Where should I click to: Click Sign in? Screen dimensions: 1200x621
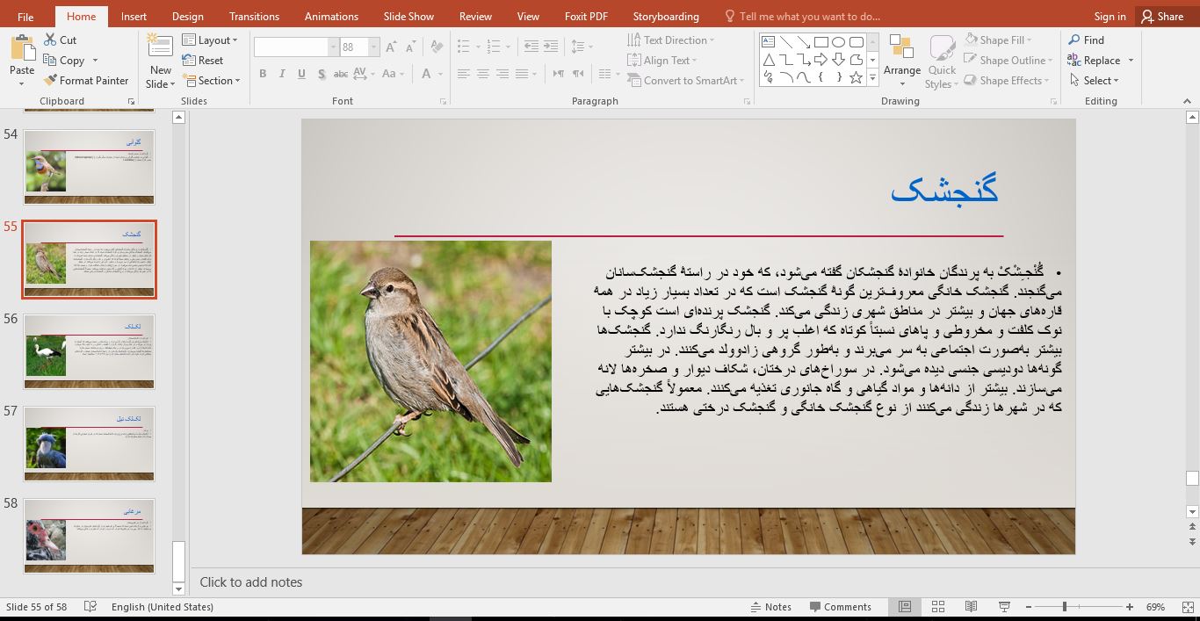click(1110, 16)
